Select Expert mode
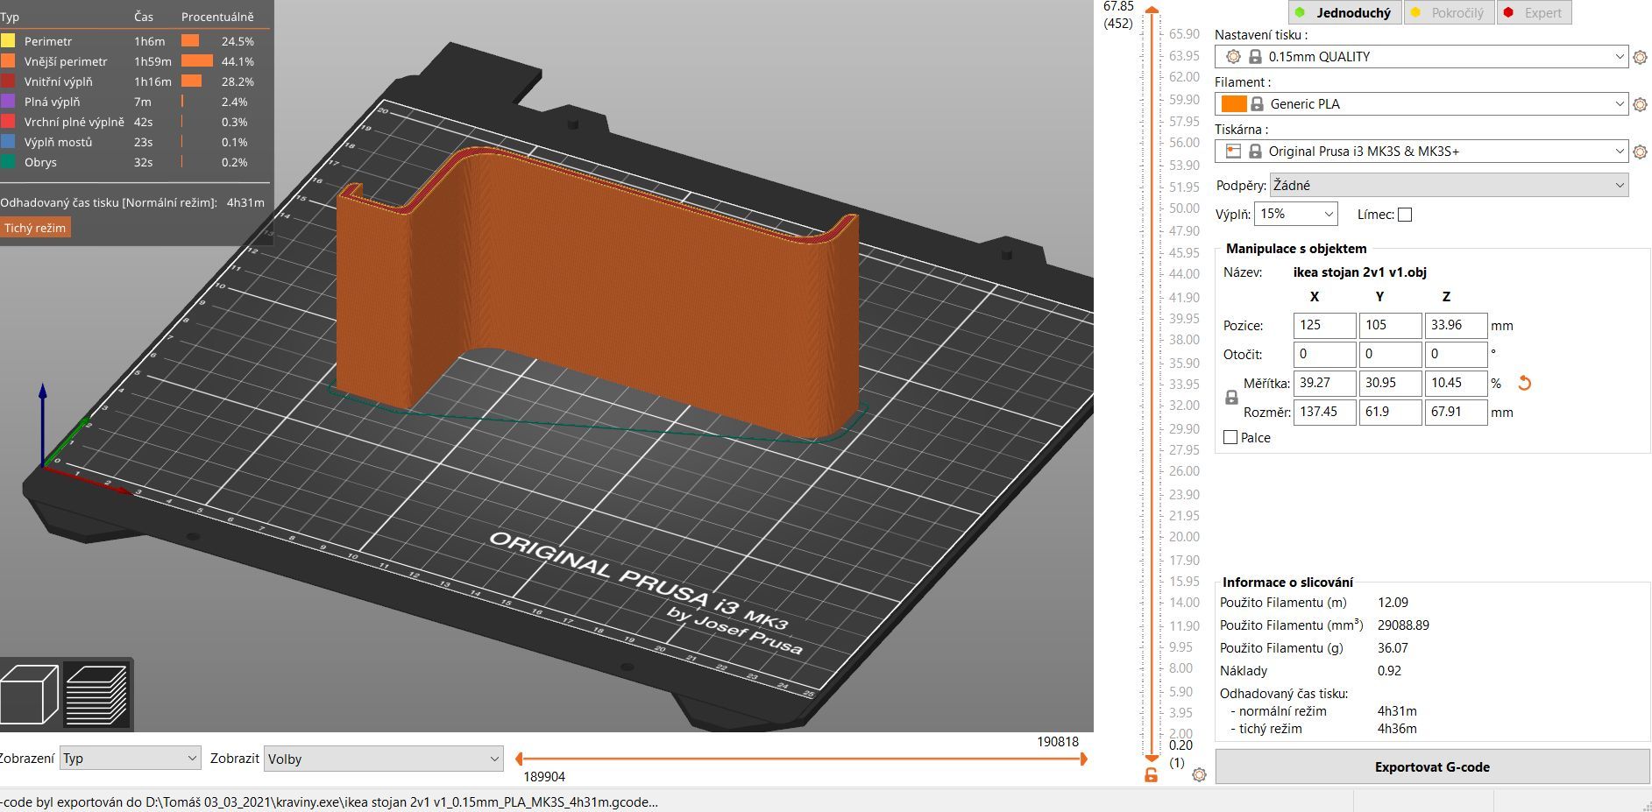The image size is (1652, 812). (x=1534, y=12)
